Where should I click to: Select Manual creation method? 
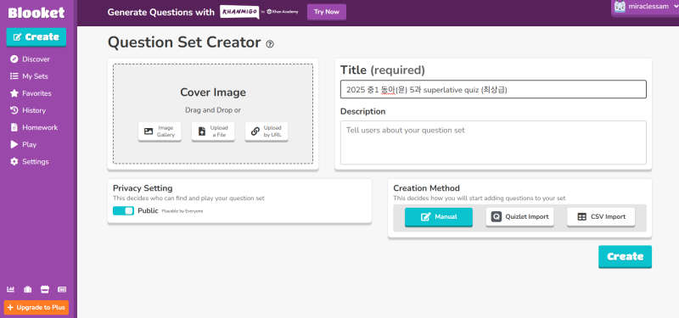[x=439, y=217]
